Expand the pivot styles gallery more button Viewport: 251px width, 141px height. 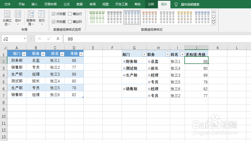pos(214,23)
